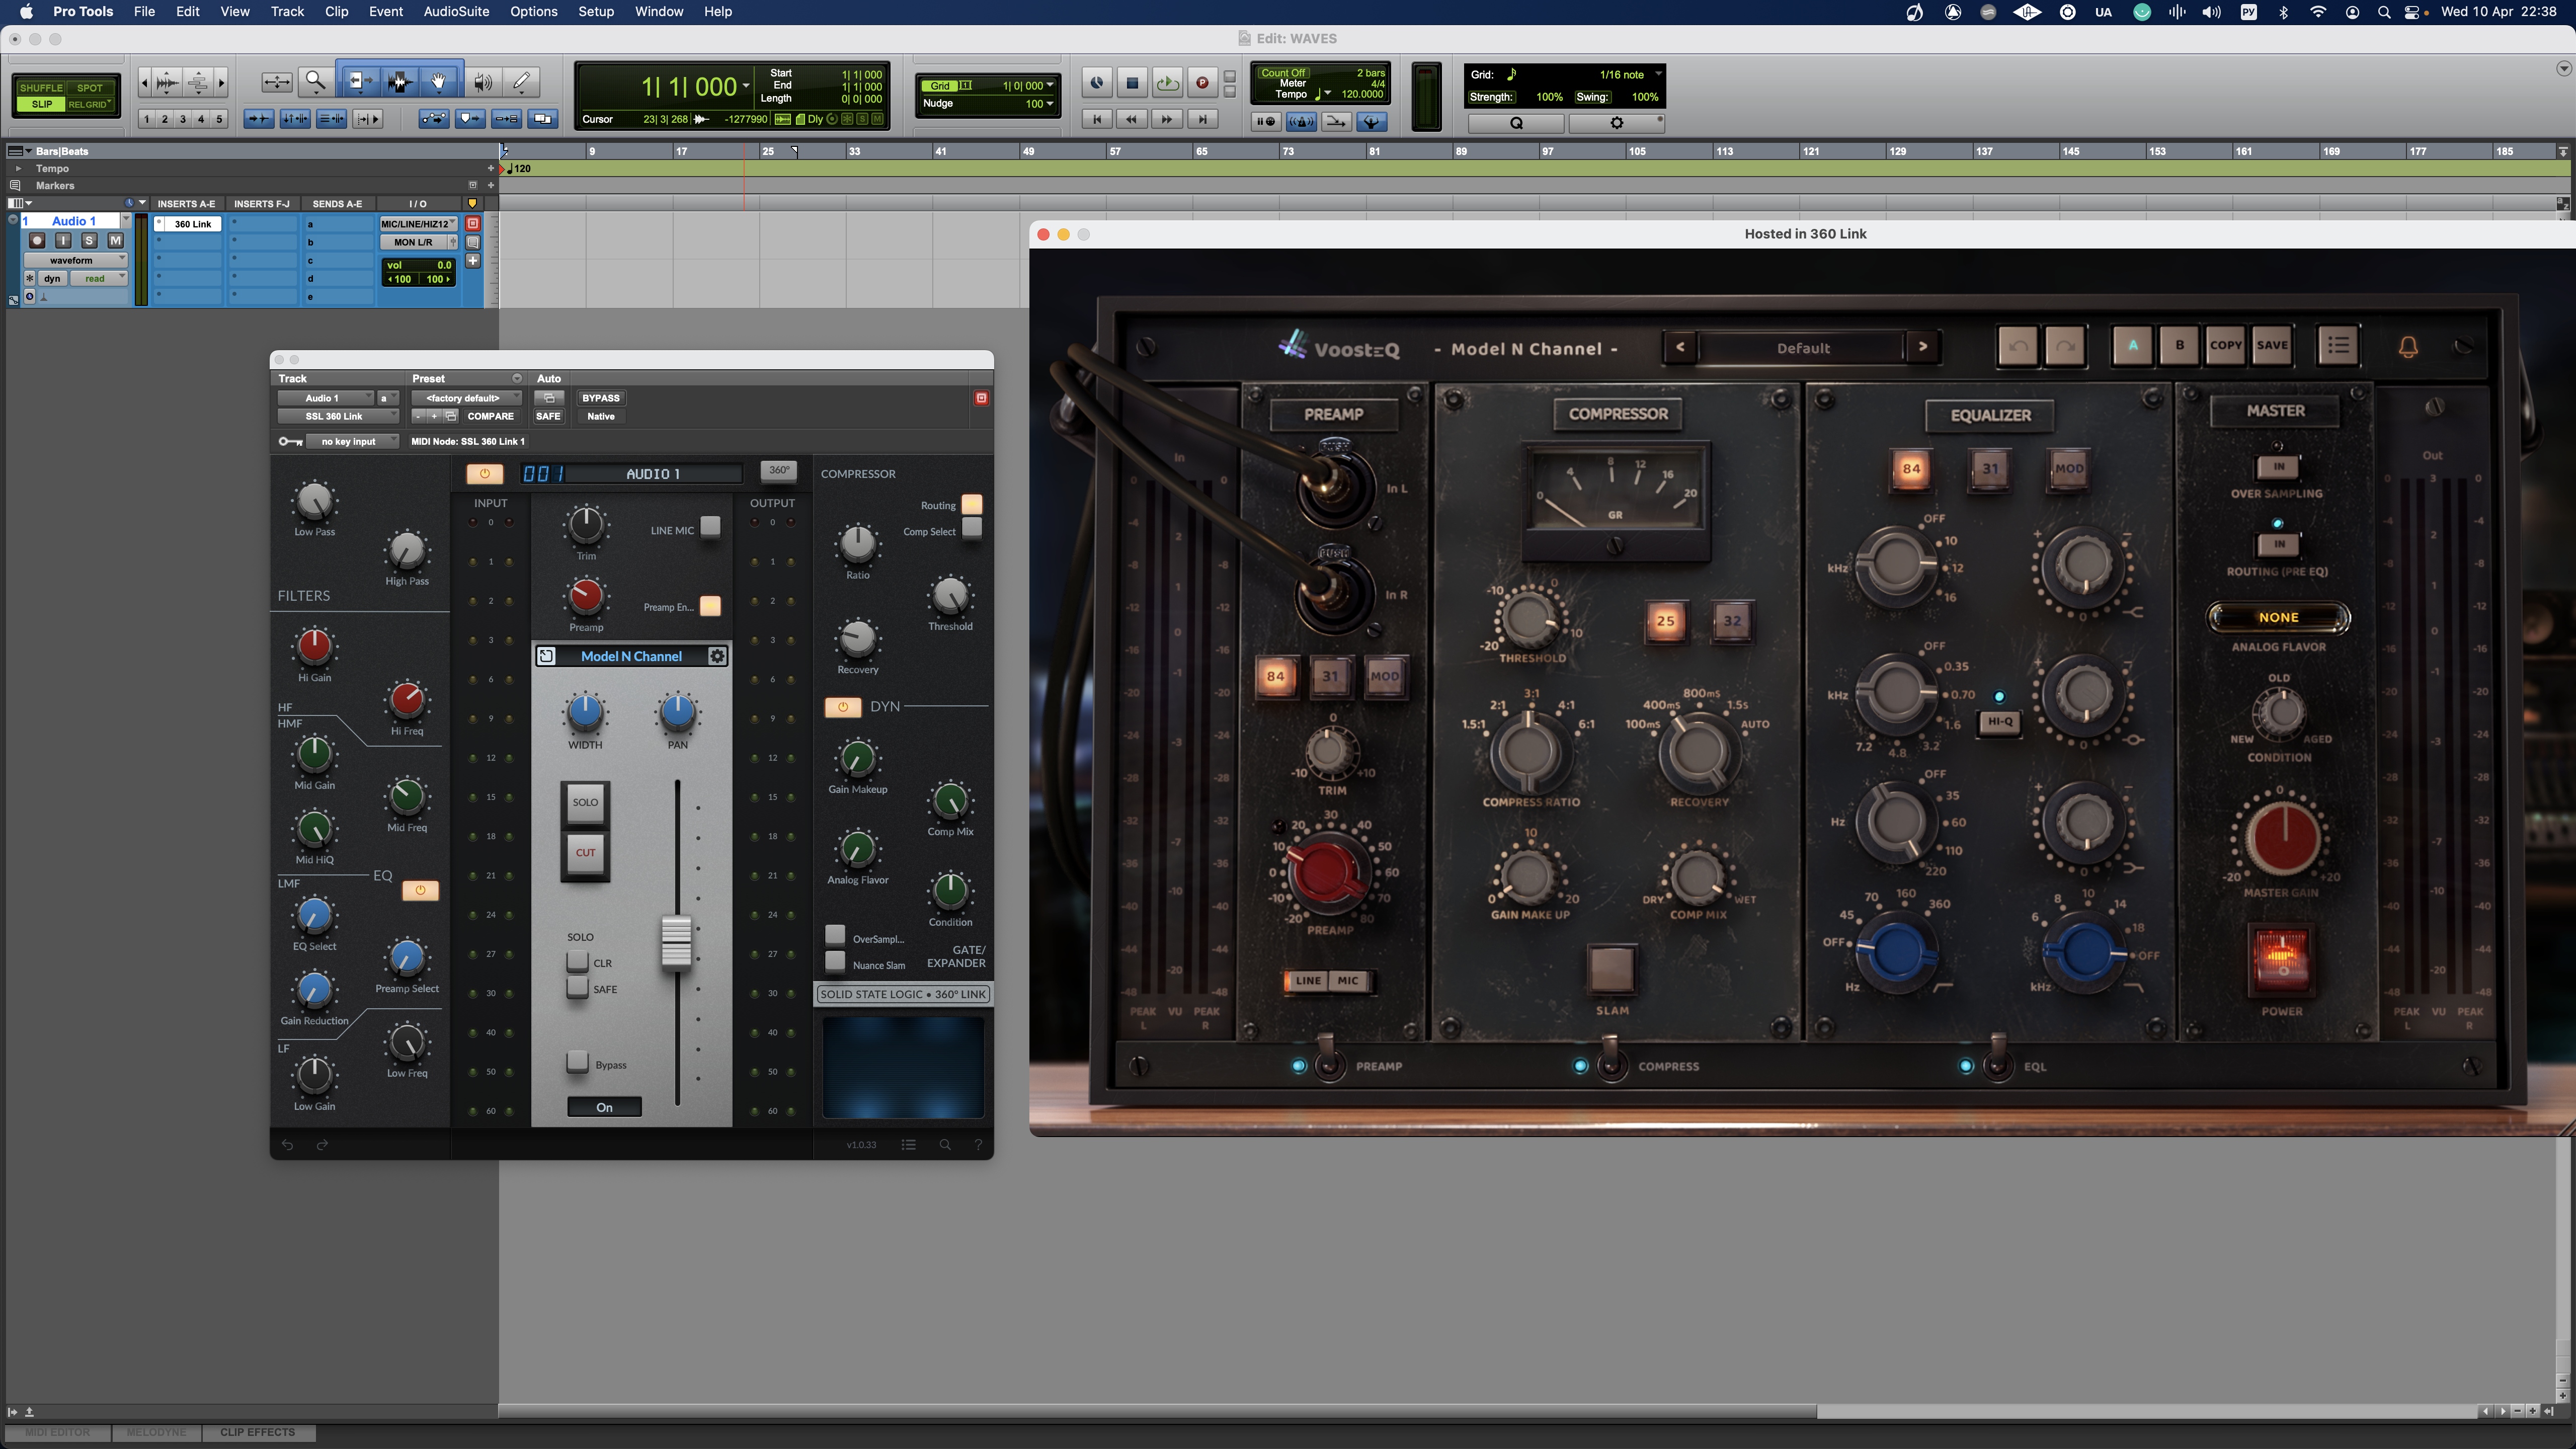2576x1449 pixels.
Task: Open the waveform track view dropdown
Action: tap(76, 260)
